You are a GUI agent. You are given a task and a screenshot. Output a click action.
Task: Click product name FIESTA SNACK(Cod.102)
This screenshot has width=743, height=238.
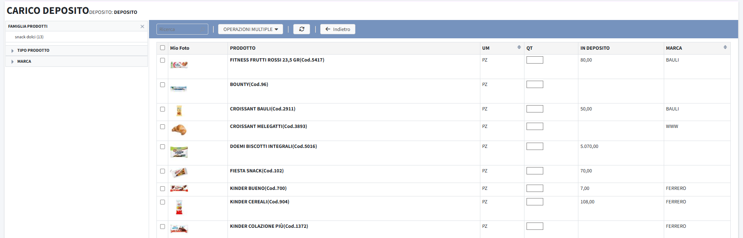pyautogui.click(x=257, y=171)
